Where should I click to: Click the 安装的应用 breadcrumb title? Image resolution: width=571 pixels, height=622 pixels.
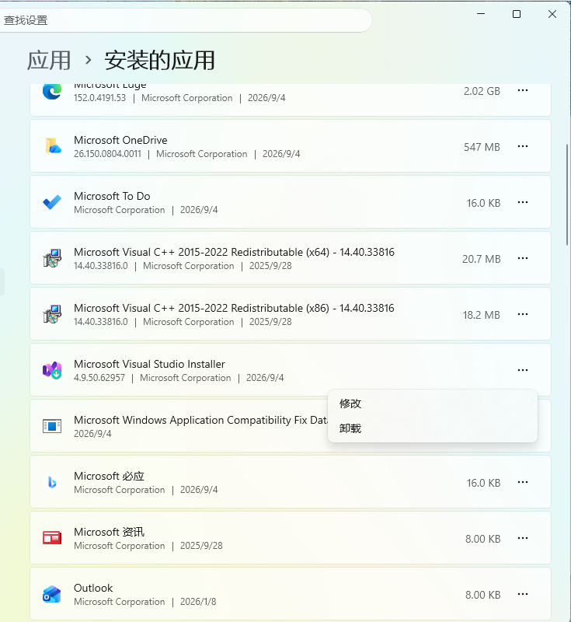tap(160, 61)
